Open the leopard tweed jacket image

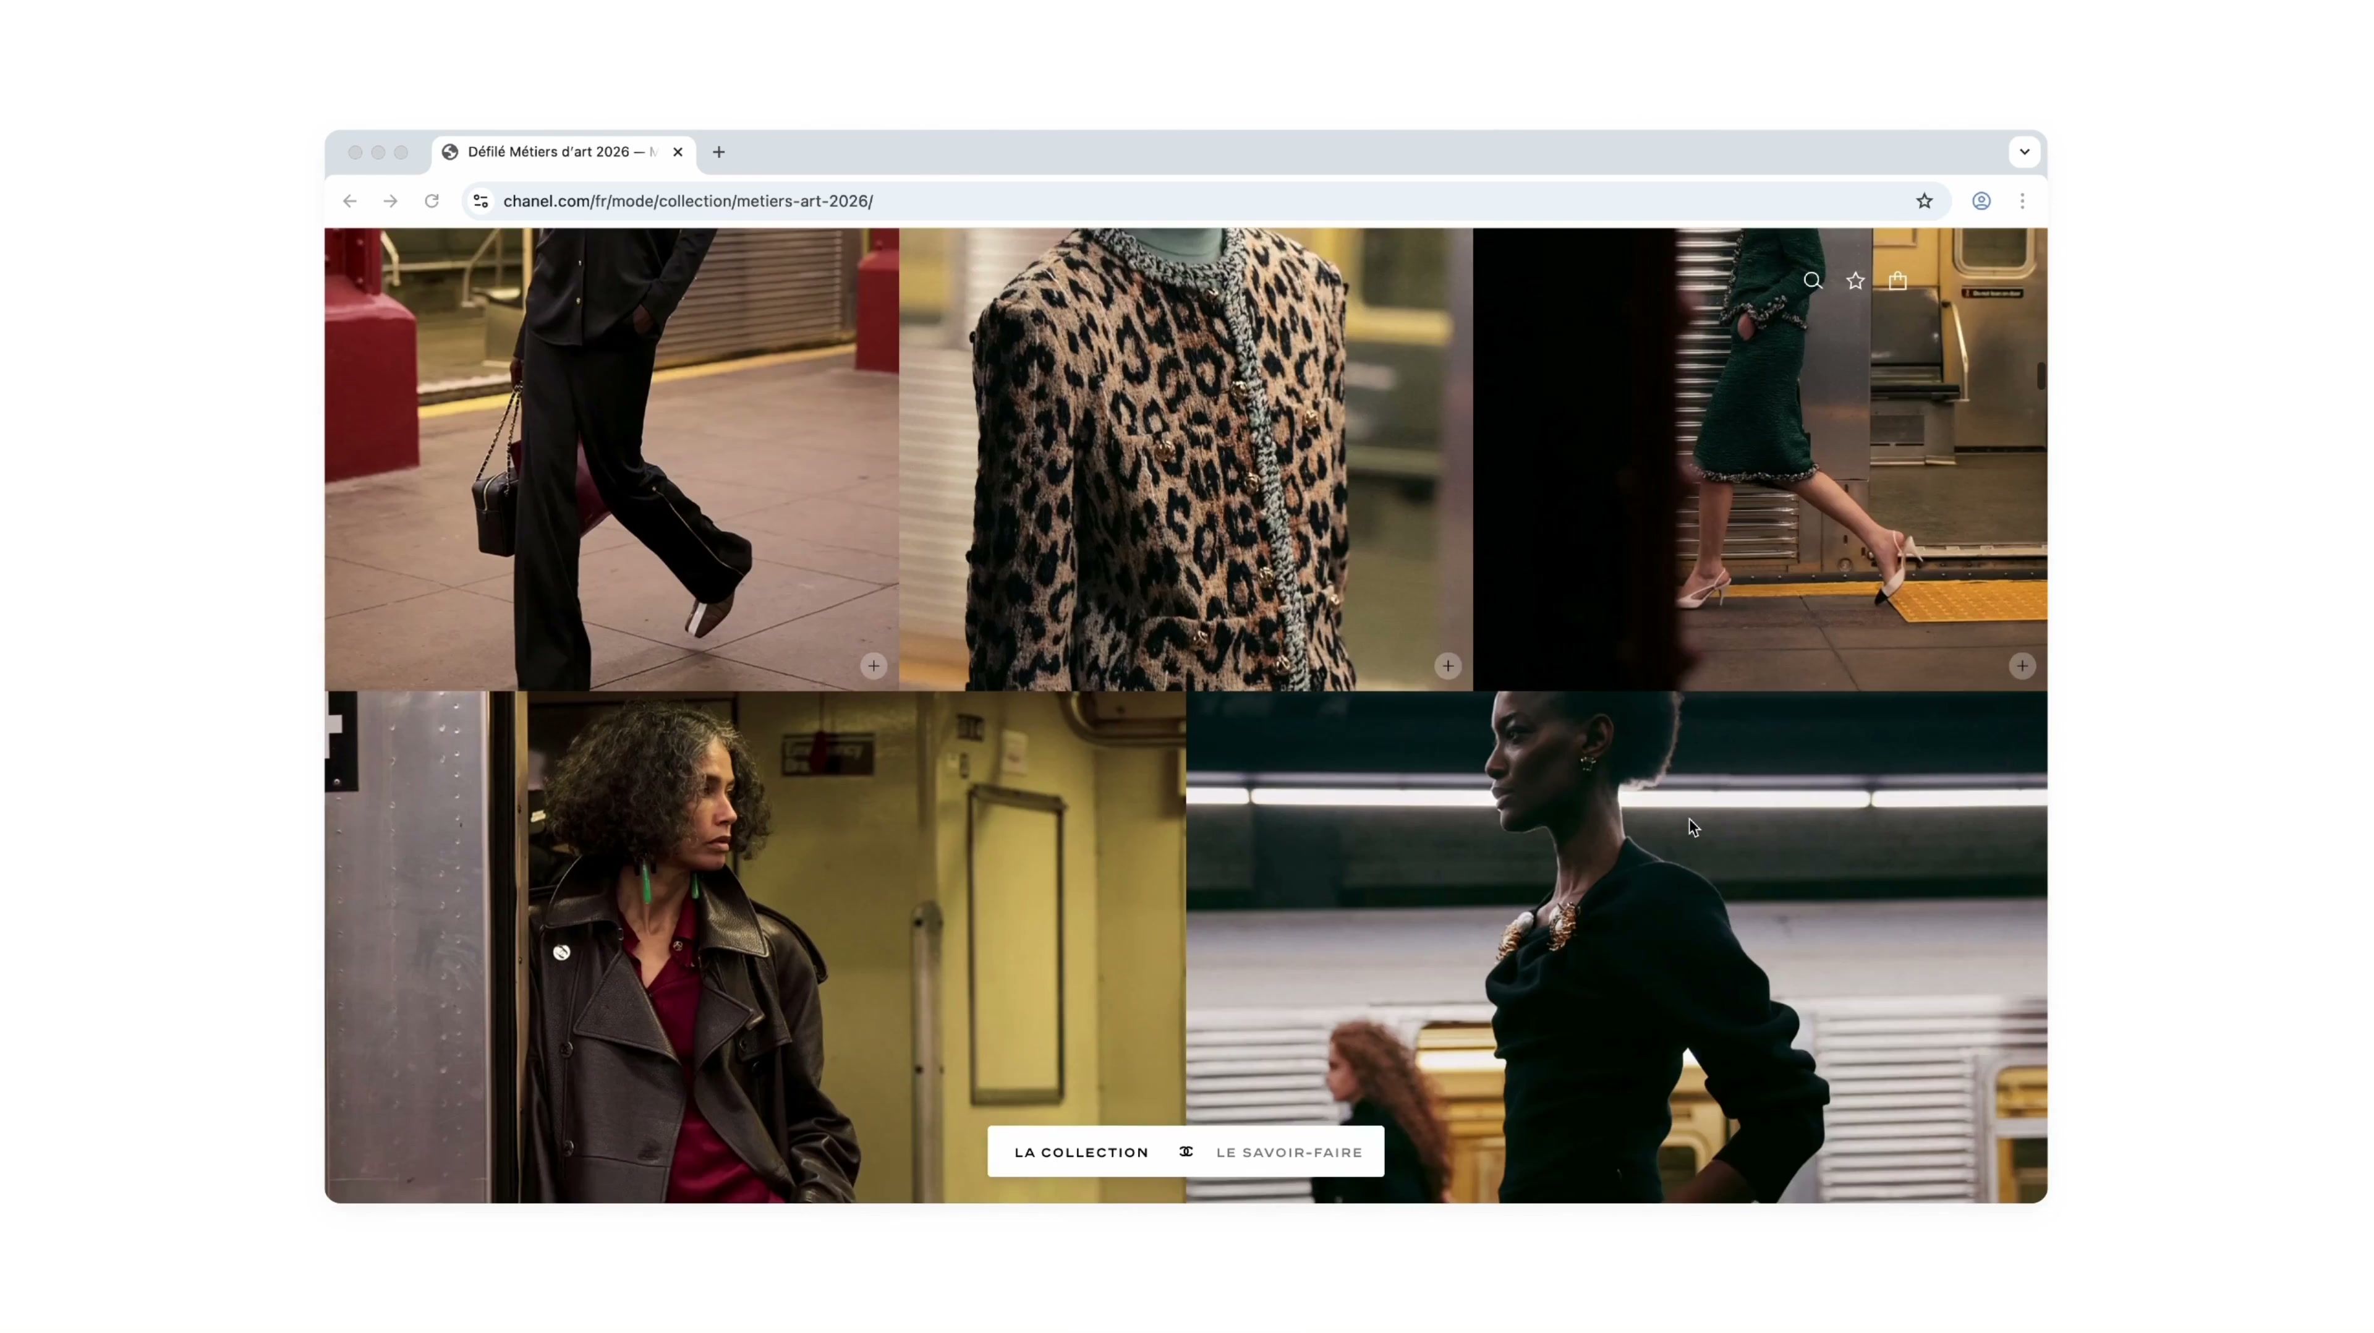(1186, 459)
